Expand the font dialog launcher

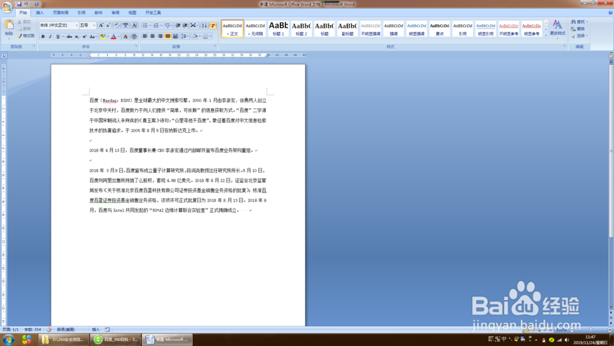136,46
